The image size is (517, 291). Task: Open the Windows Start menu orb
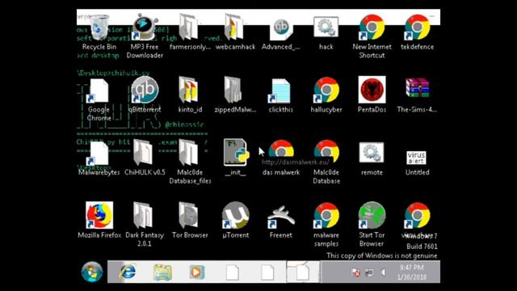(91, 272)
